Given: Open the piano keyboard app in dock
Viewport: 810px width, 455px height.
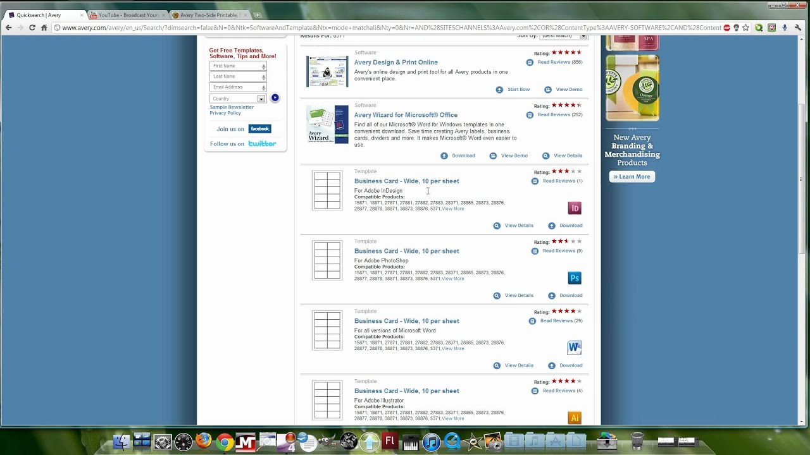Looking at the screenshot, I should tap(411, 442).
